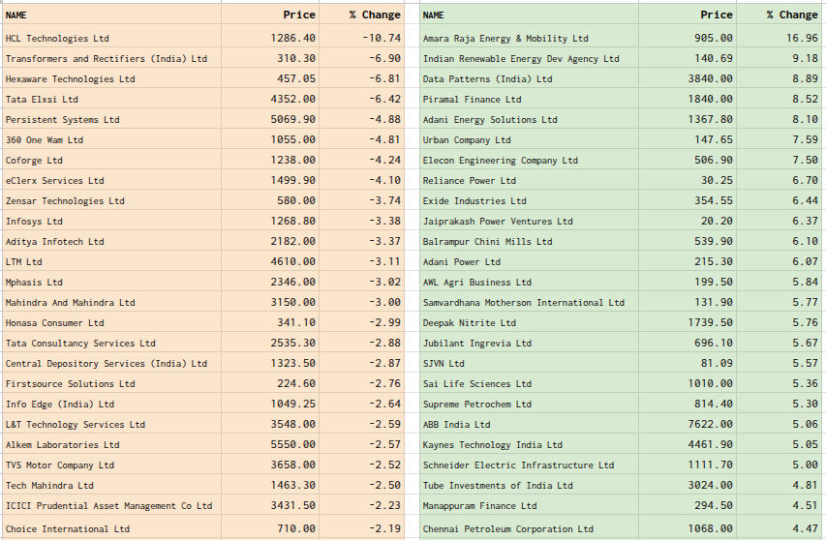This screenshot has width=826, height=540.
Task: Click Mahindra And Mahindra Ltd
Action: [111, 303]
